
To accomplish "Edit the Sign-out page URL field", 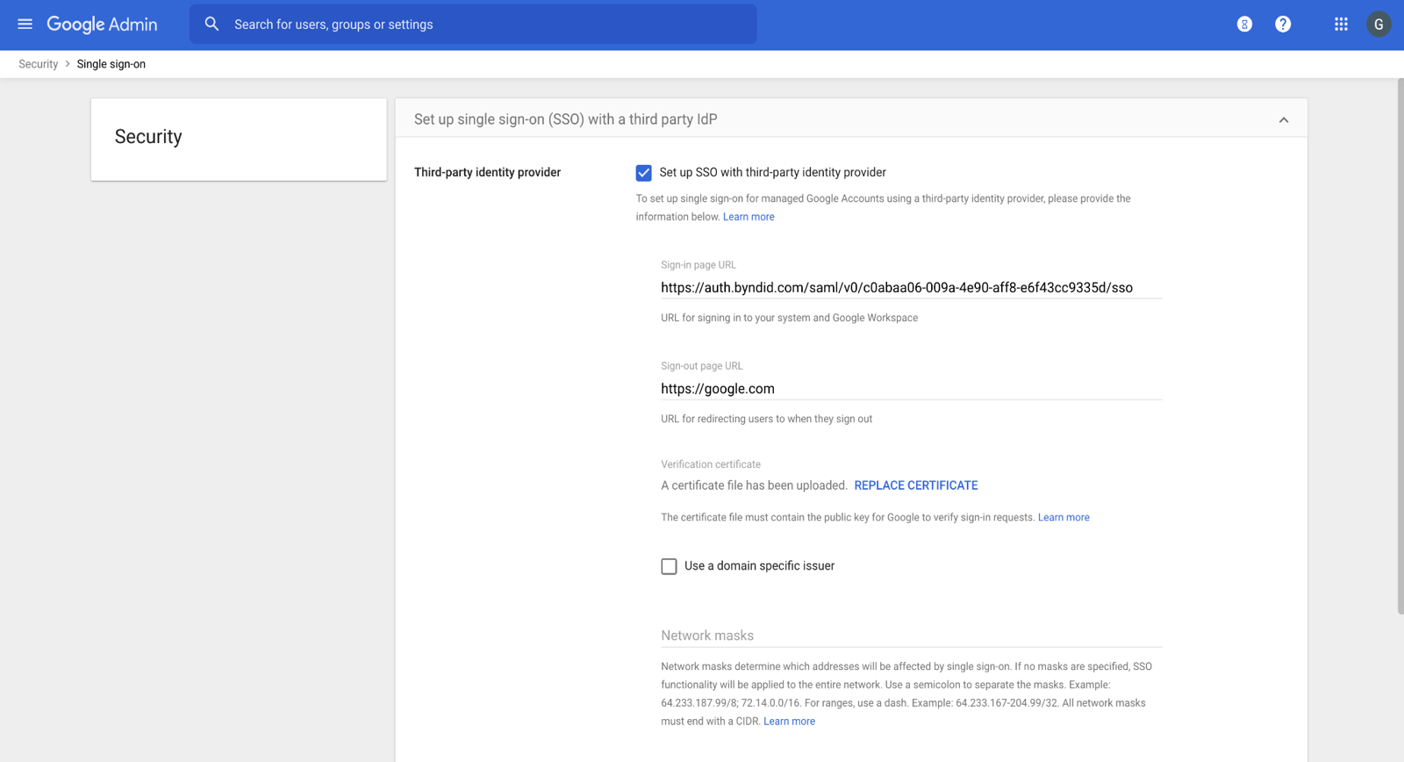I will coord(912,389).
